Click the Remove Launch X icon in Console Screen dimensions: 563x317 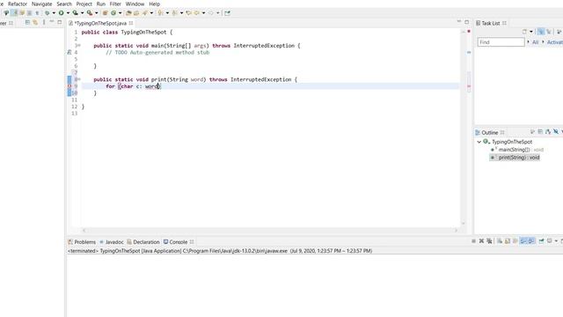coord(481,240)
